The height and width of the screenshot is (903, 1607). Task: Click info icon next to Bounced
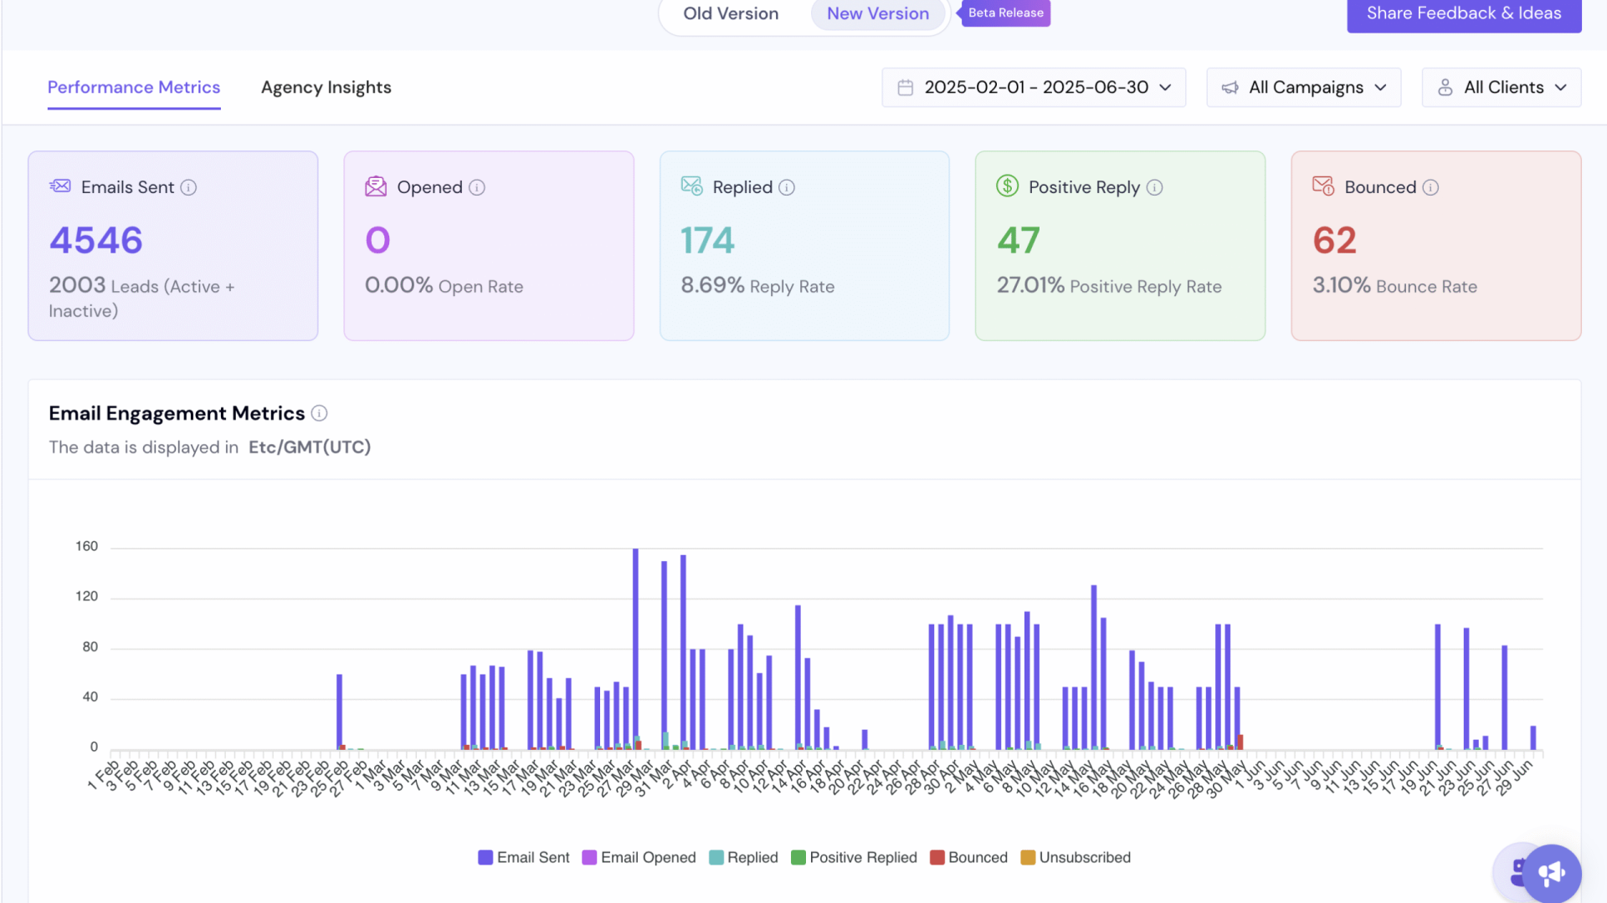[x=1430, y=187]
